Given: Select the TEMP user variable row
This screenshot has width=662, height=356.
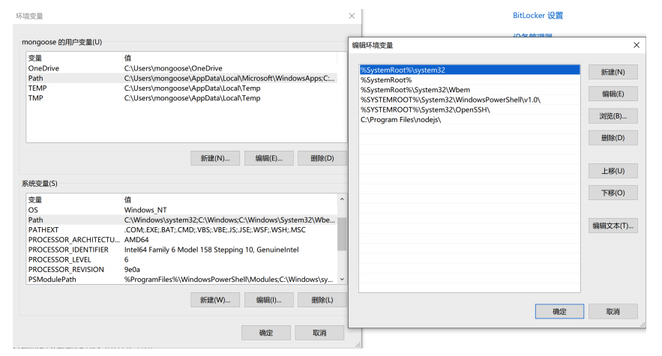Looking at the screenshot, I should (x=182, y=88).
